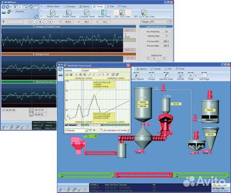Step forward one sample in SPC chart

45,22
